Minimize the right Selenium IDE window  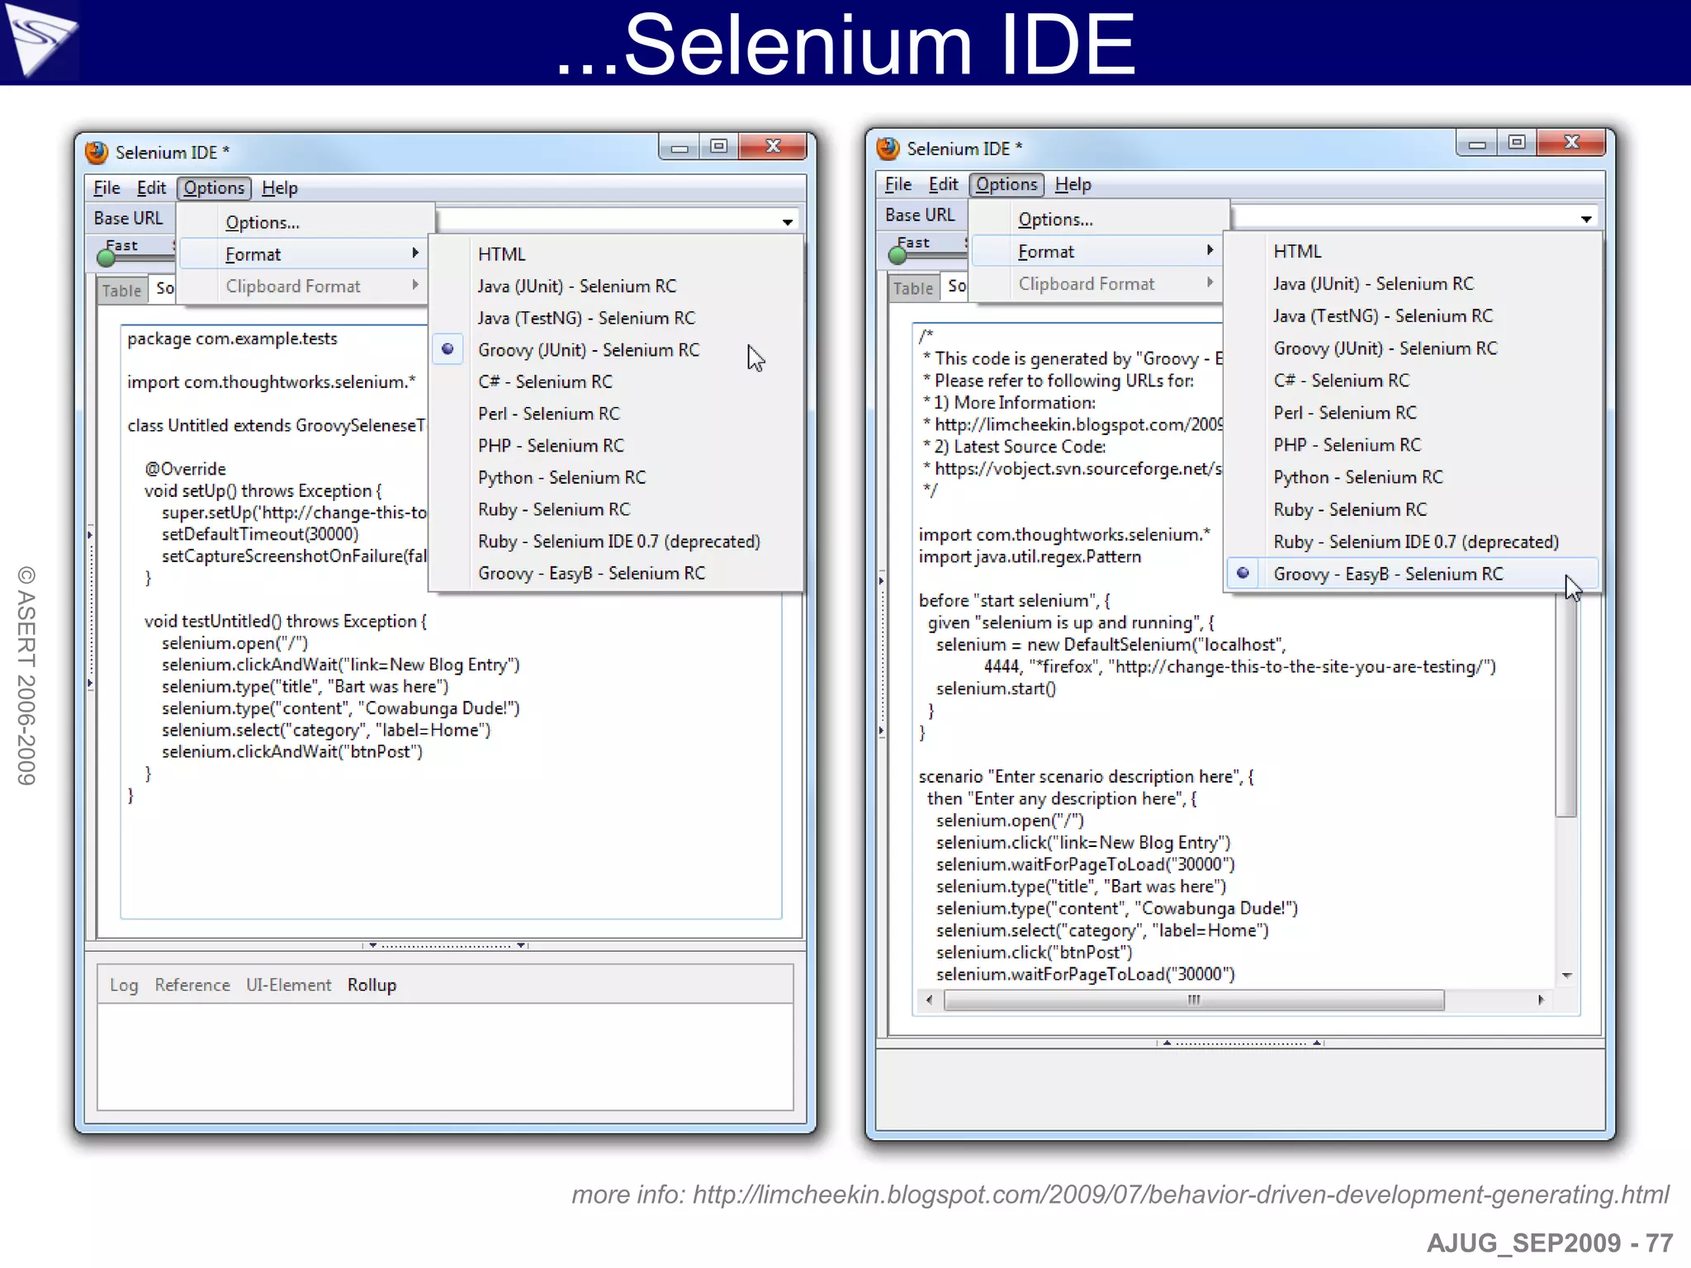pos(1477,144)
